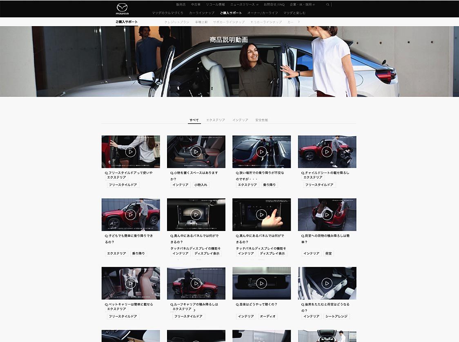Go to クレジットプラン sub-navigation link
Viewport: 459px width, 342px height.
[x=177, y=22]
